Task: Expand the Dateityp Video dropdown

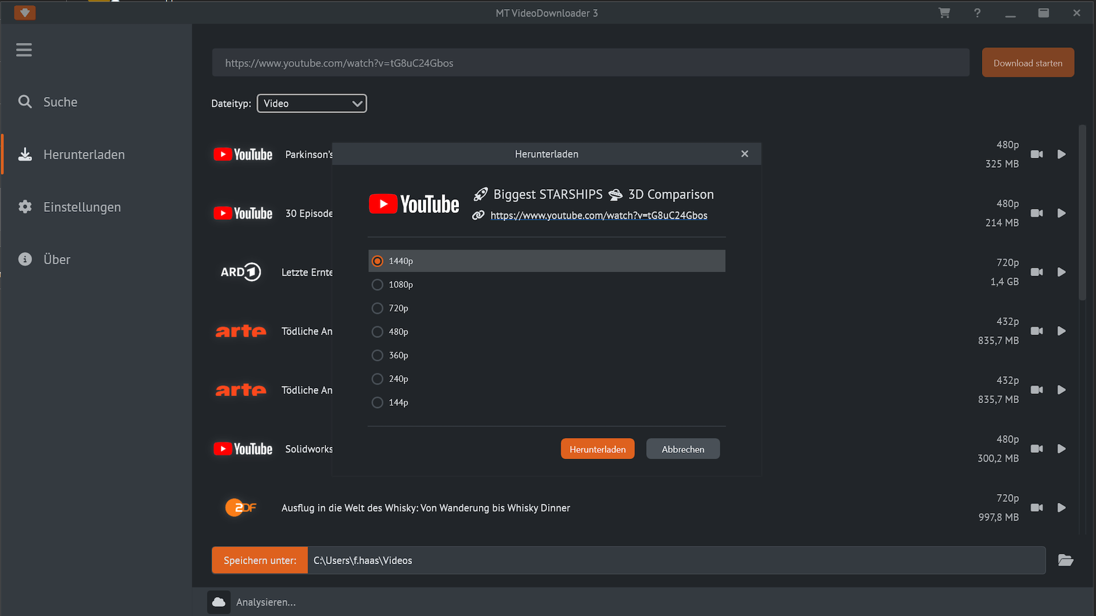Action: click(x=312, y=103)
